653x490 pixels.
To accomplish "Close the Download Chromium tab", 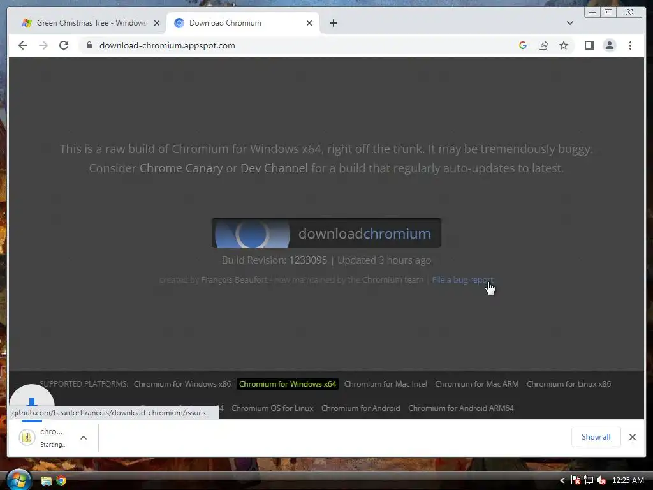I will point(309,23).
